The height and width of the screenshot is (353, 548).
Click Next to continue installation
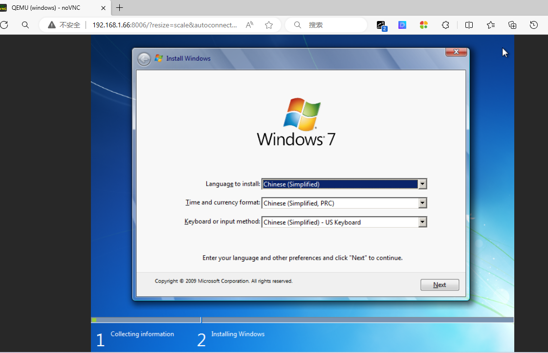(439, 285)
